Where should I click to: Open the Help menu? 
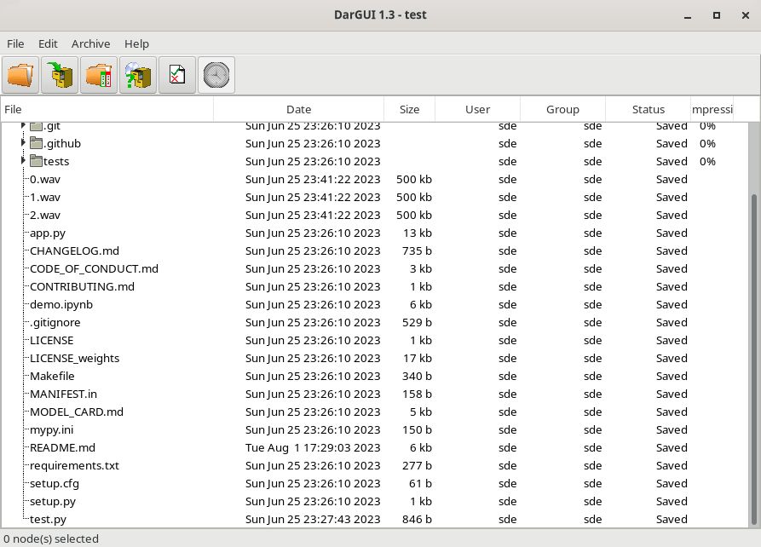tap(135, 43)
